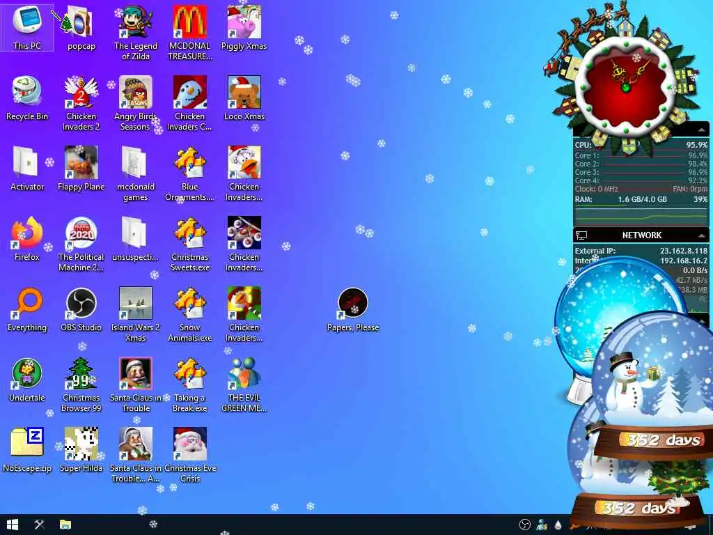The width and height of the screenshot is (713, 535).
Task: Click OBS icon in system tray
Action: [x=525, y=525]
